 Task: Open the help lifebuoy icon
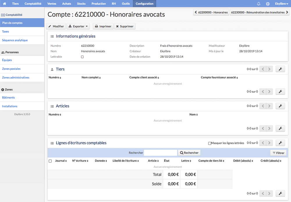point(268,3)
